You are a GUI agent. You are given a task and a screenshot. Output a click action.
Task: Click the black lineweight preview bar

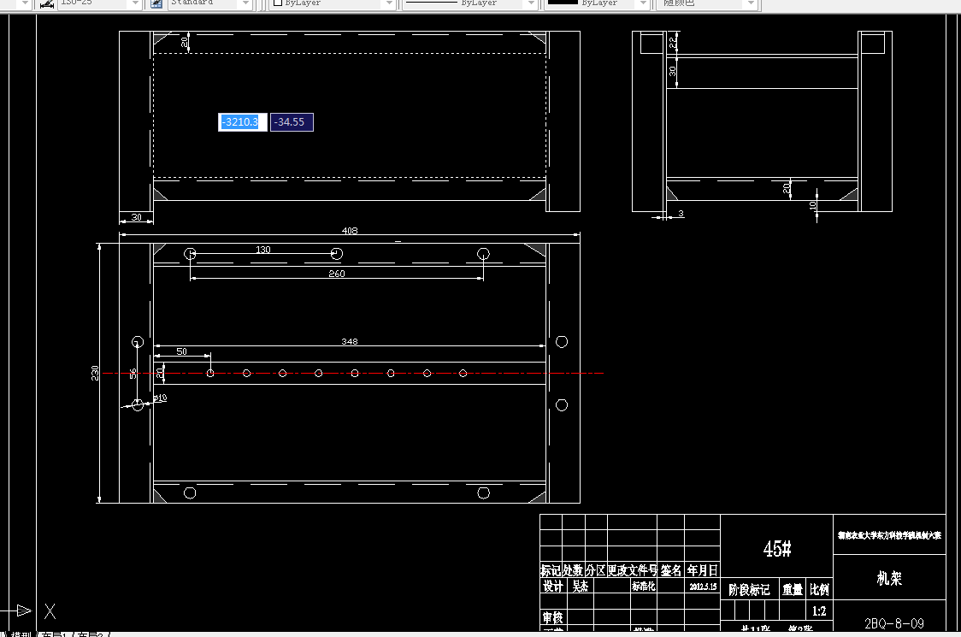pyautogui.click(x=563, y=2)
